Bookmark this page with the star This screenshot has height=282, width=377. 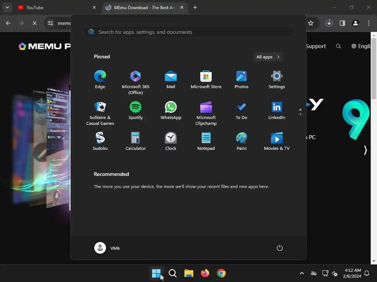point(311,23)
